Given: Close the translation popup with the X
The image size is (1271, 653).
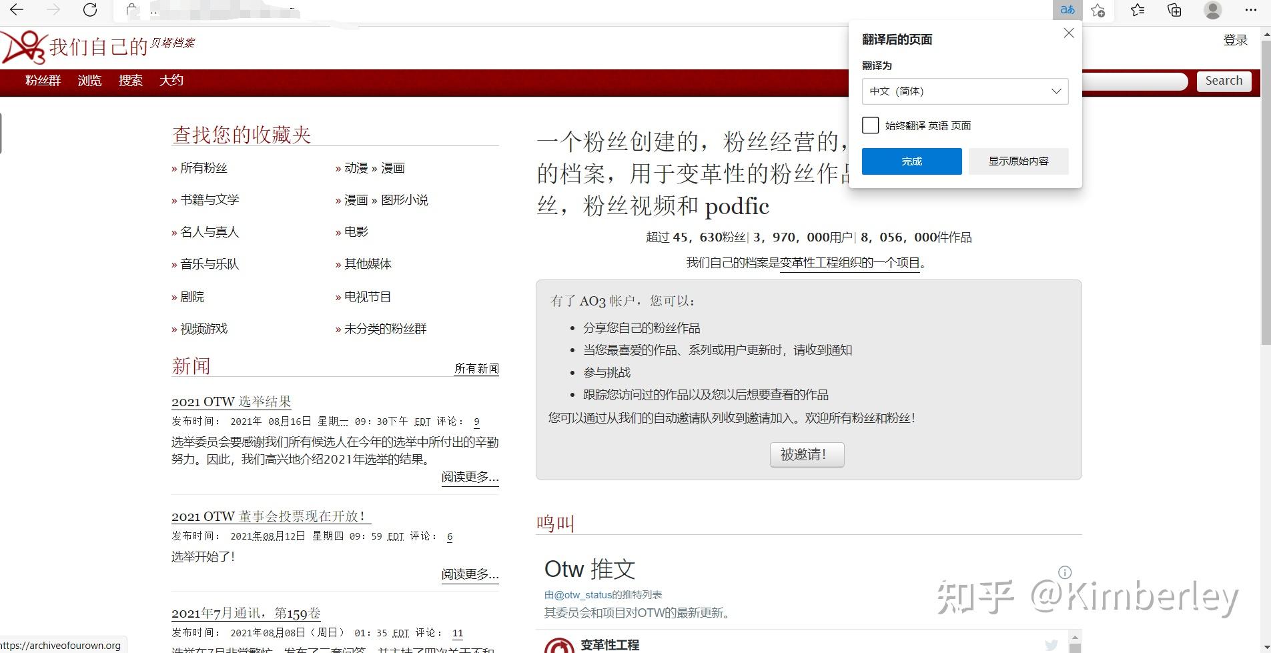Looking at the screenshot, I should point(1069,33).
